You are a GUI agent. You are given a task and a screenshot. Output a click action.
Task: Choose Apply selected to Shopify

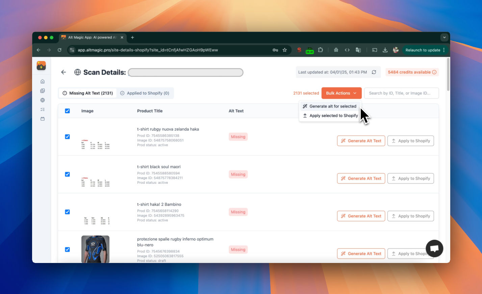[330, 116]
